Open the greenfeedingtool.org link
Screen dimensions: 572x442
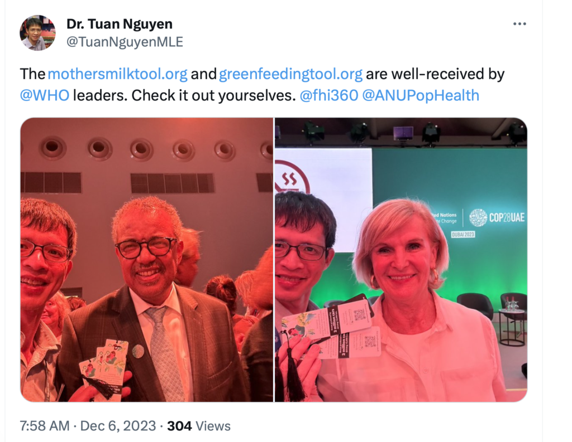(x=290, y=74)
